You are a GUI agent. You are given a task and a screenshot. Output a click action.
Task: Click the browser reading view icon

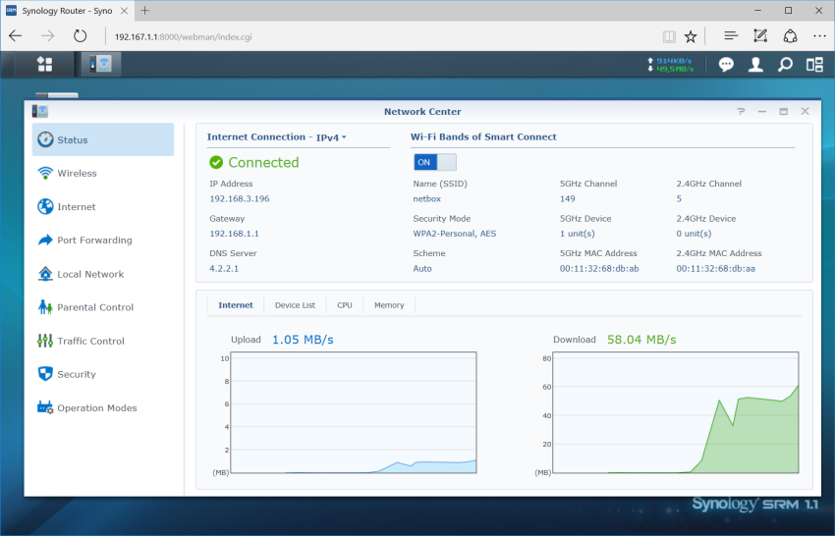(x=669, y=36)
